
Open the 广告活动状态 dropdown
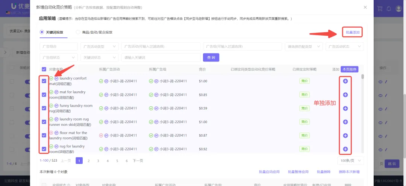345,47
